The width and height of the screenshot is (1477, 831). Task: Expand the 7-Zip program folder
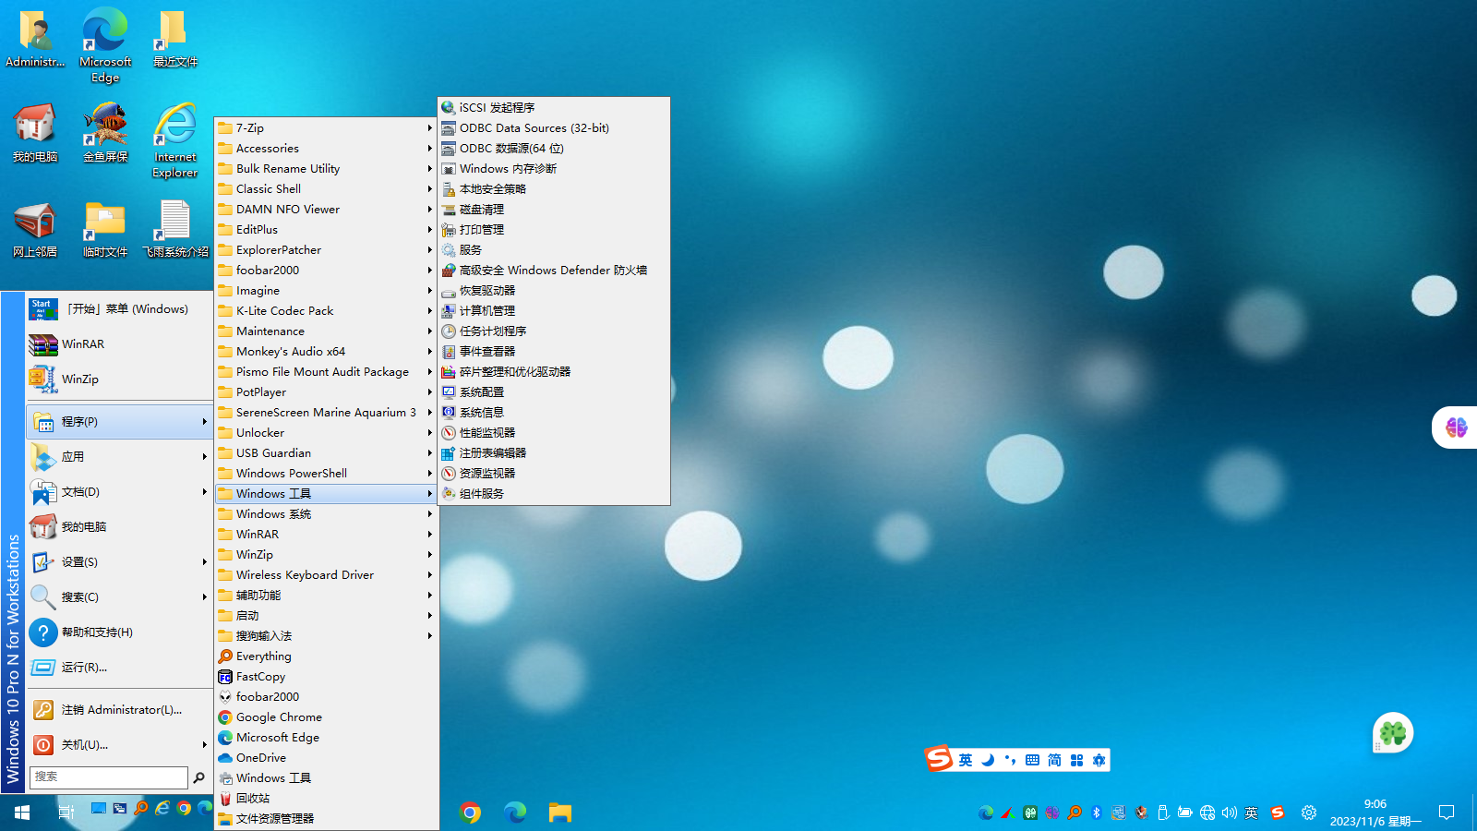point(326,128)
